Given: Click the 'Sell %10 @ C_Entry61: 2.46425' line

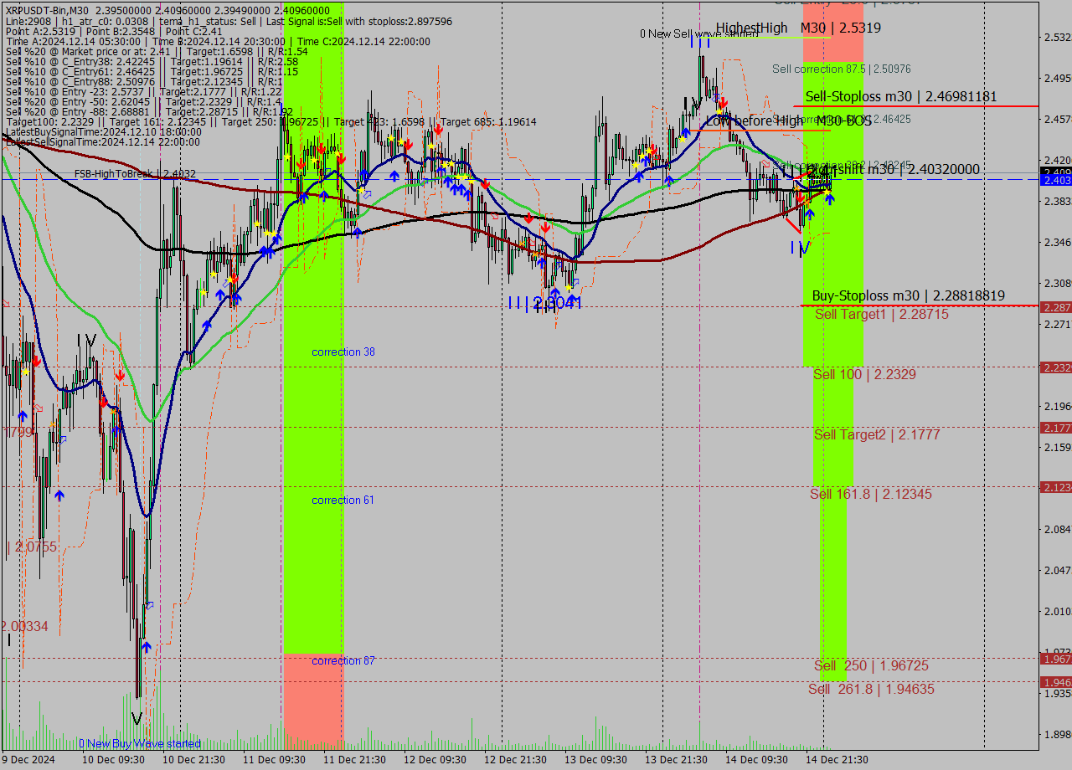Looking at the screenshot, I should click(x=152, y=71).
